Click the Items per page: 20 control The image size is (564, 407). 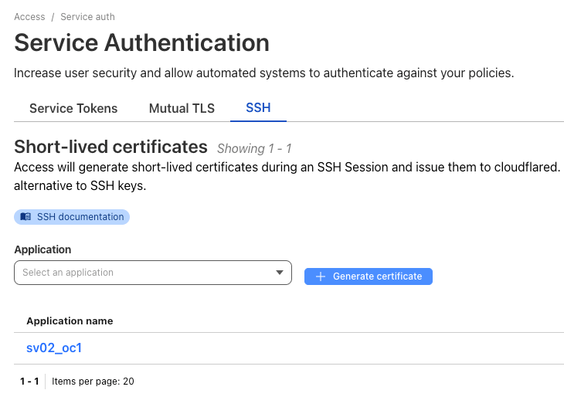point(93,381)
